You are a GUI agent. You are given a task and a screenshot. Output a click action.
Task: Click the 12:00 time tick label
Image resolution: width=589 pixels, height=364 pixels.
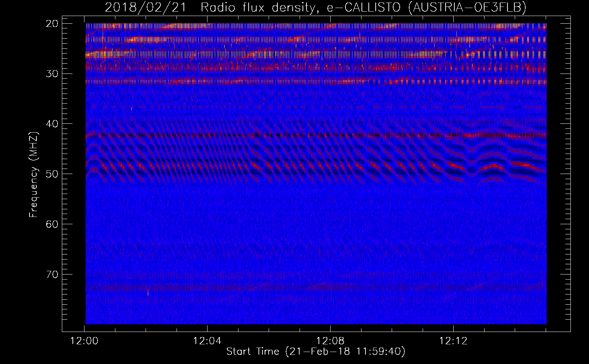(x=84, y=341)
